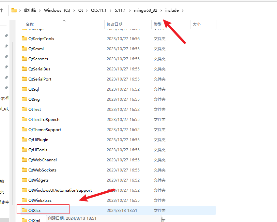Click the QtSql date 2023/10/27 16:52
Image resolution: width=277 pixels, height=222 pixels.
(123, 89)
